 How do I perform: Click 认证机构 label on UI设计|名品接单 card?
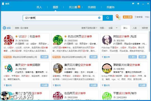pyautogui.click(x=7, y=57)
